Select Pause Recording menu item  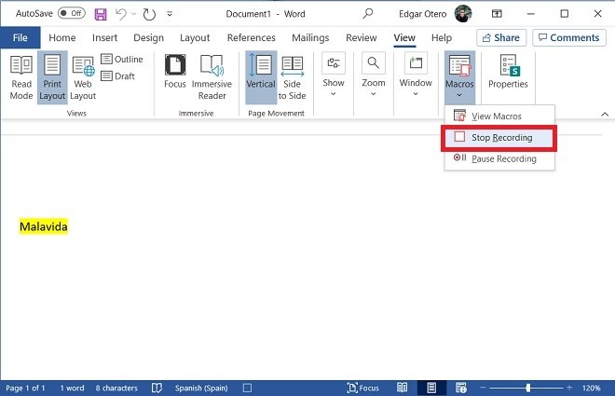point(499,158)
